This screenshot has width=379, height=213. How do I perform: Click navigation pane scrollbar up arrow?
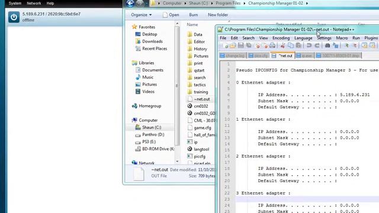178,24
